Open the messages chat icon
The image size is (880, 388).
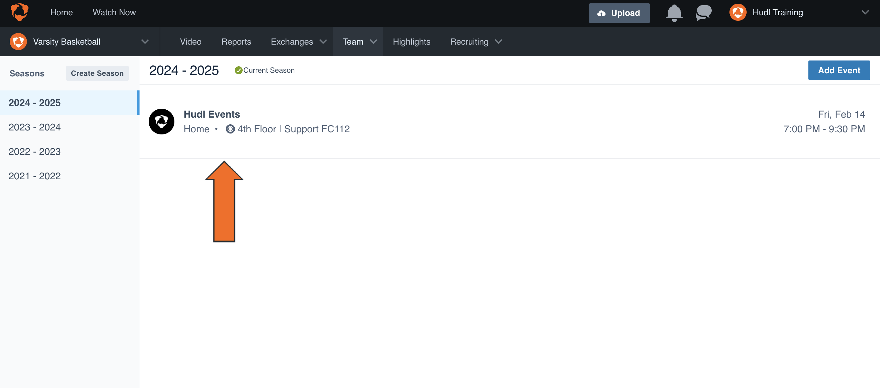[x=703, y=13]
